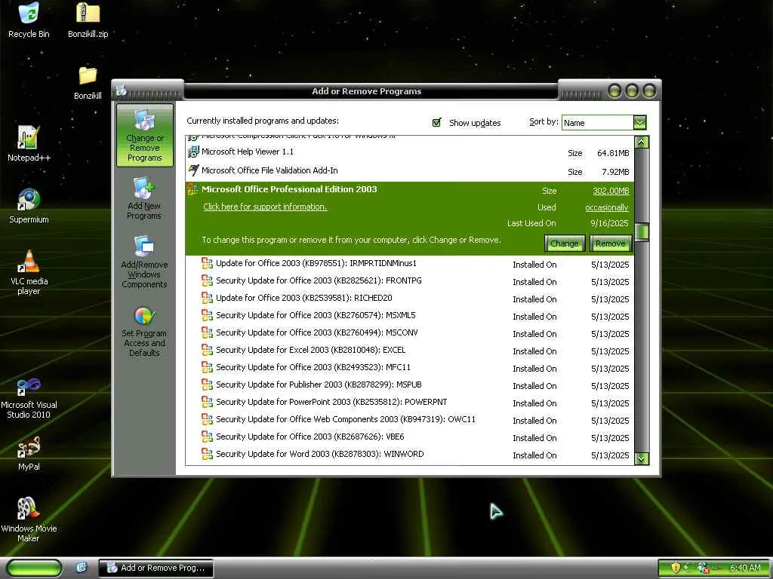Uncheck the Show updates checkbox
This screenshot has height=579, width=773.
(x=436, y=122)
